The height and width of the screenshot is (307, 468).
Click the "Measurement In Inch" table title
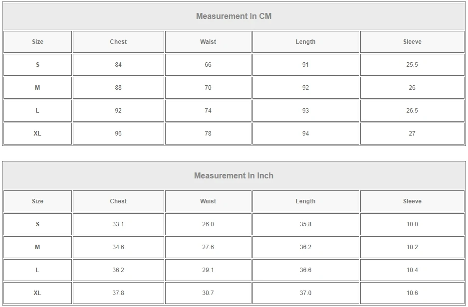tap(234, 176)
